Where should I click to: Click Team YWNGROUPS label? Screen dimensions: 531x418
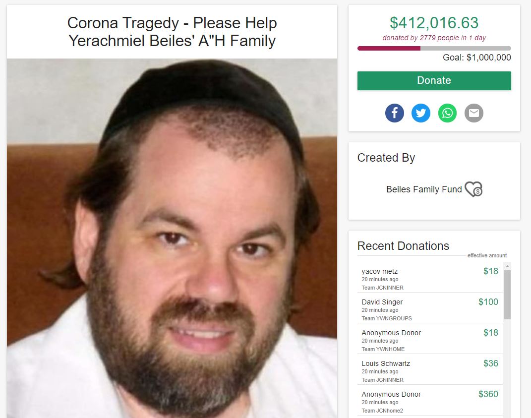[x=387, y=318]
